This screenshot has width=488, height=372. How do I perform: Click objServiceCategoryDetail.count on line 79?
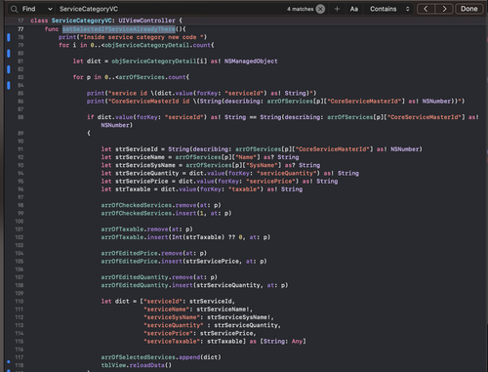[158, 45]
